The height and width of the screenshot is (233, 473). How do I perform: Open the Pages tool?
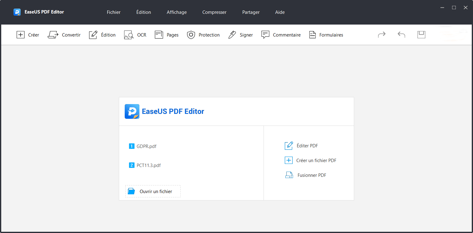(166, 35)
